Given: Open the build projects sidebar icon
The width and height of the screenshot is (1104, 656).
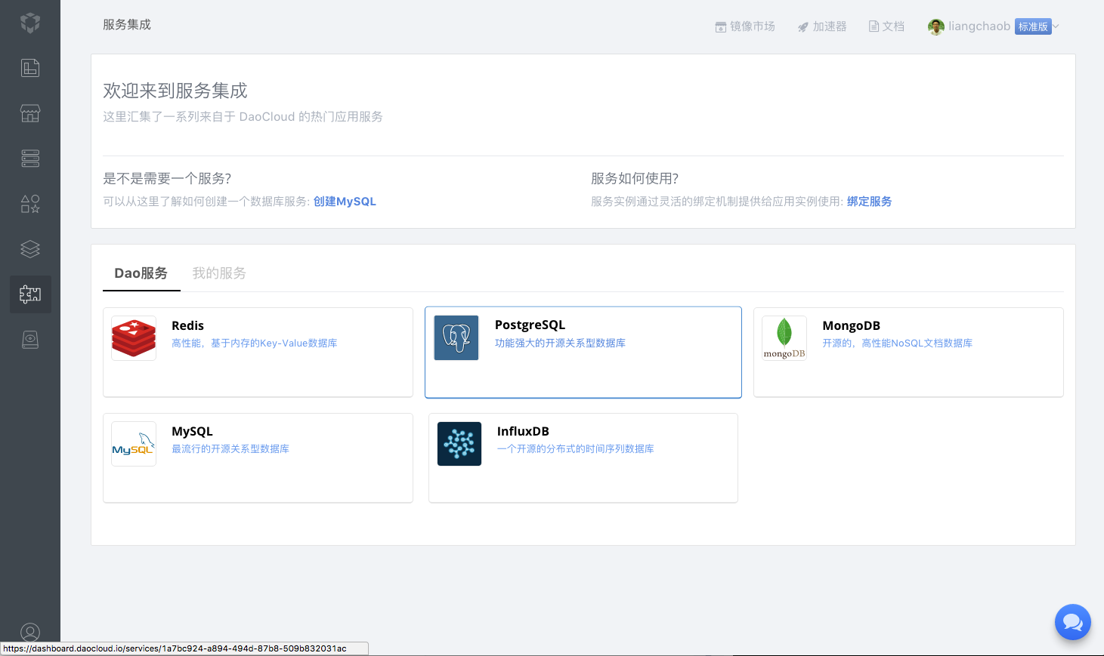Looking at the screenshot, I should click(x=30, y=68).
